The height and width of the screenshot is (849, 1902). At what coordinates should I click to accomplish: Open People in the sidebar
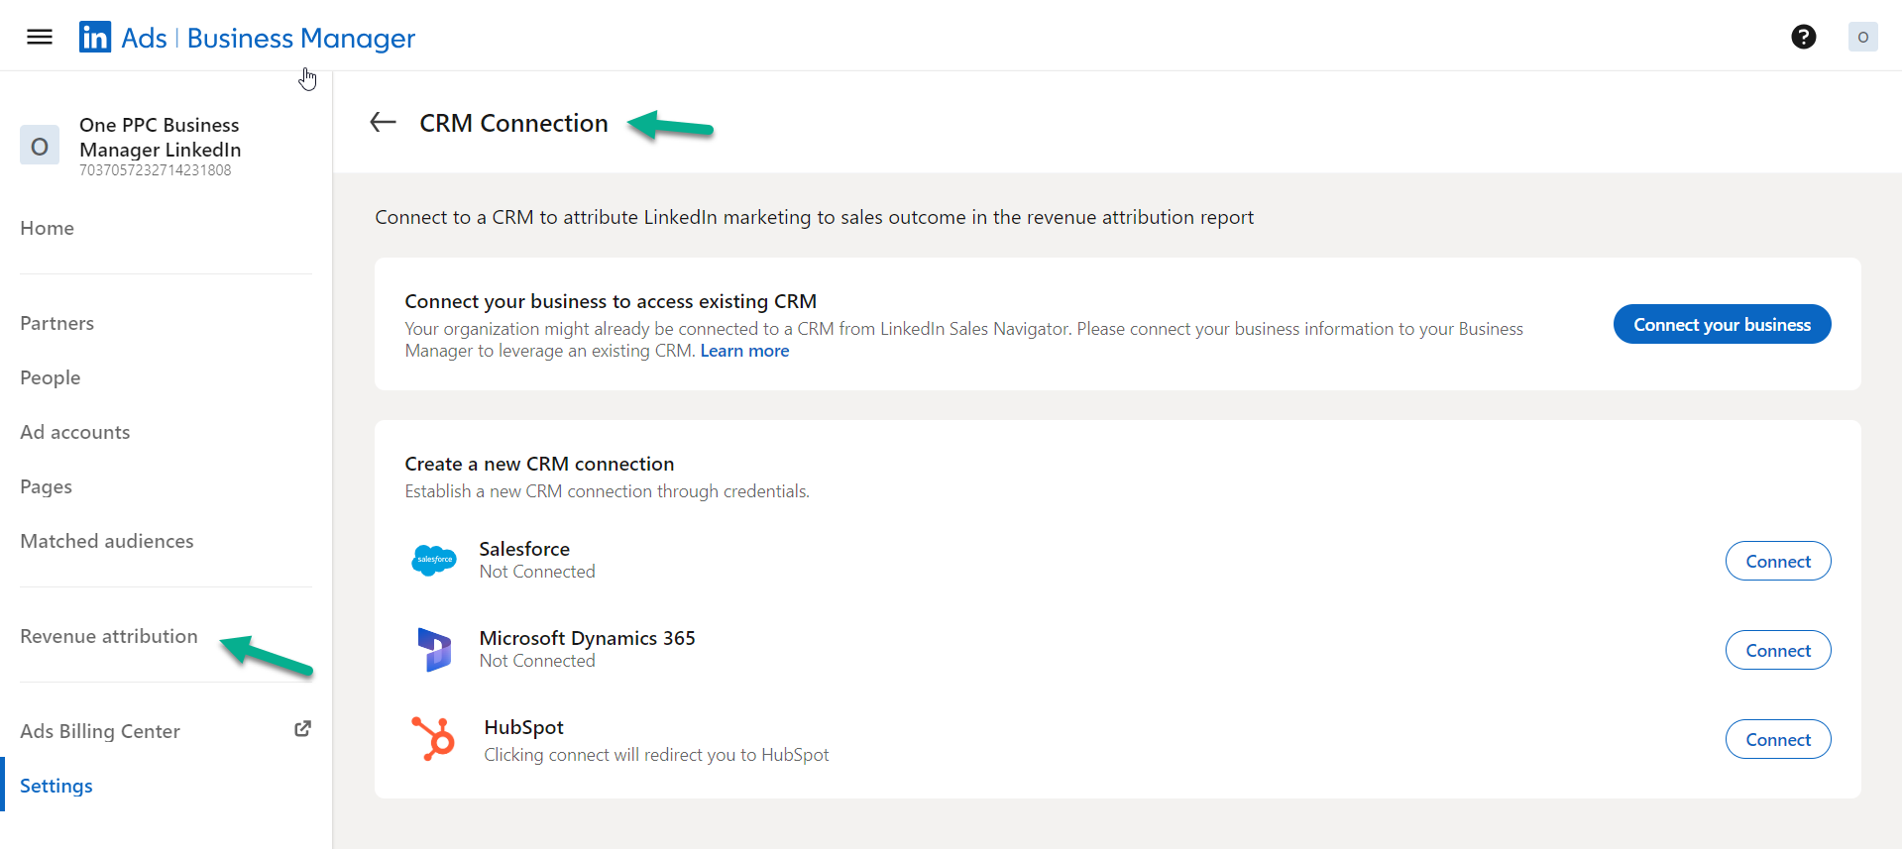click(x=50, y=377)
